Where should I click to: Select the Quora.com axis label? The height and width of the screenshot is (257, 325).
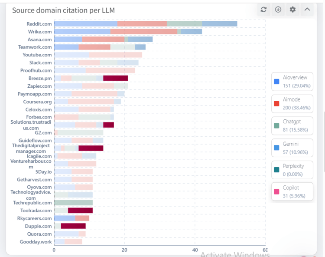[x=39, y=234]
